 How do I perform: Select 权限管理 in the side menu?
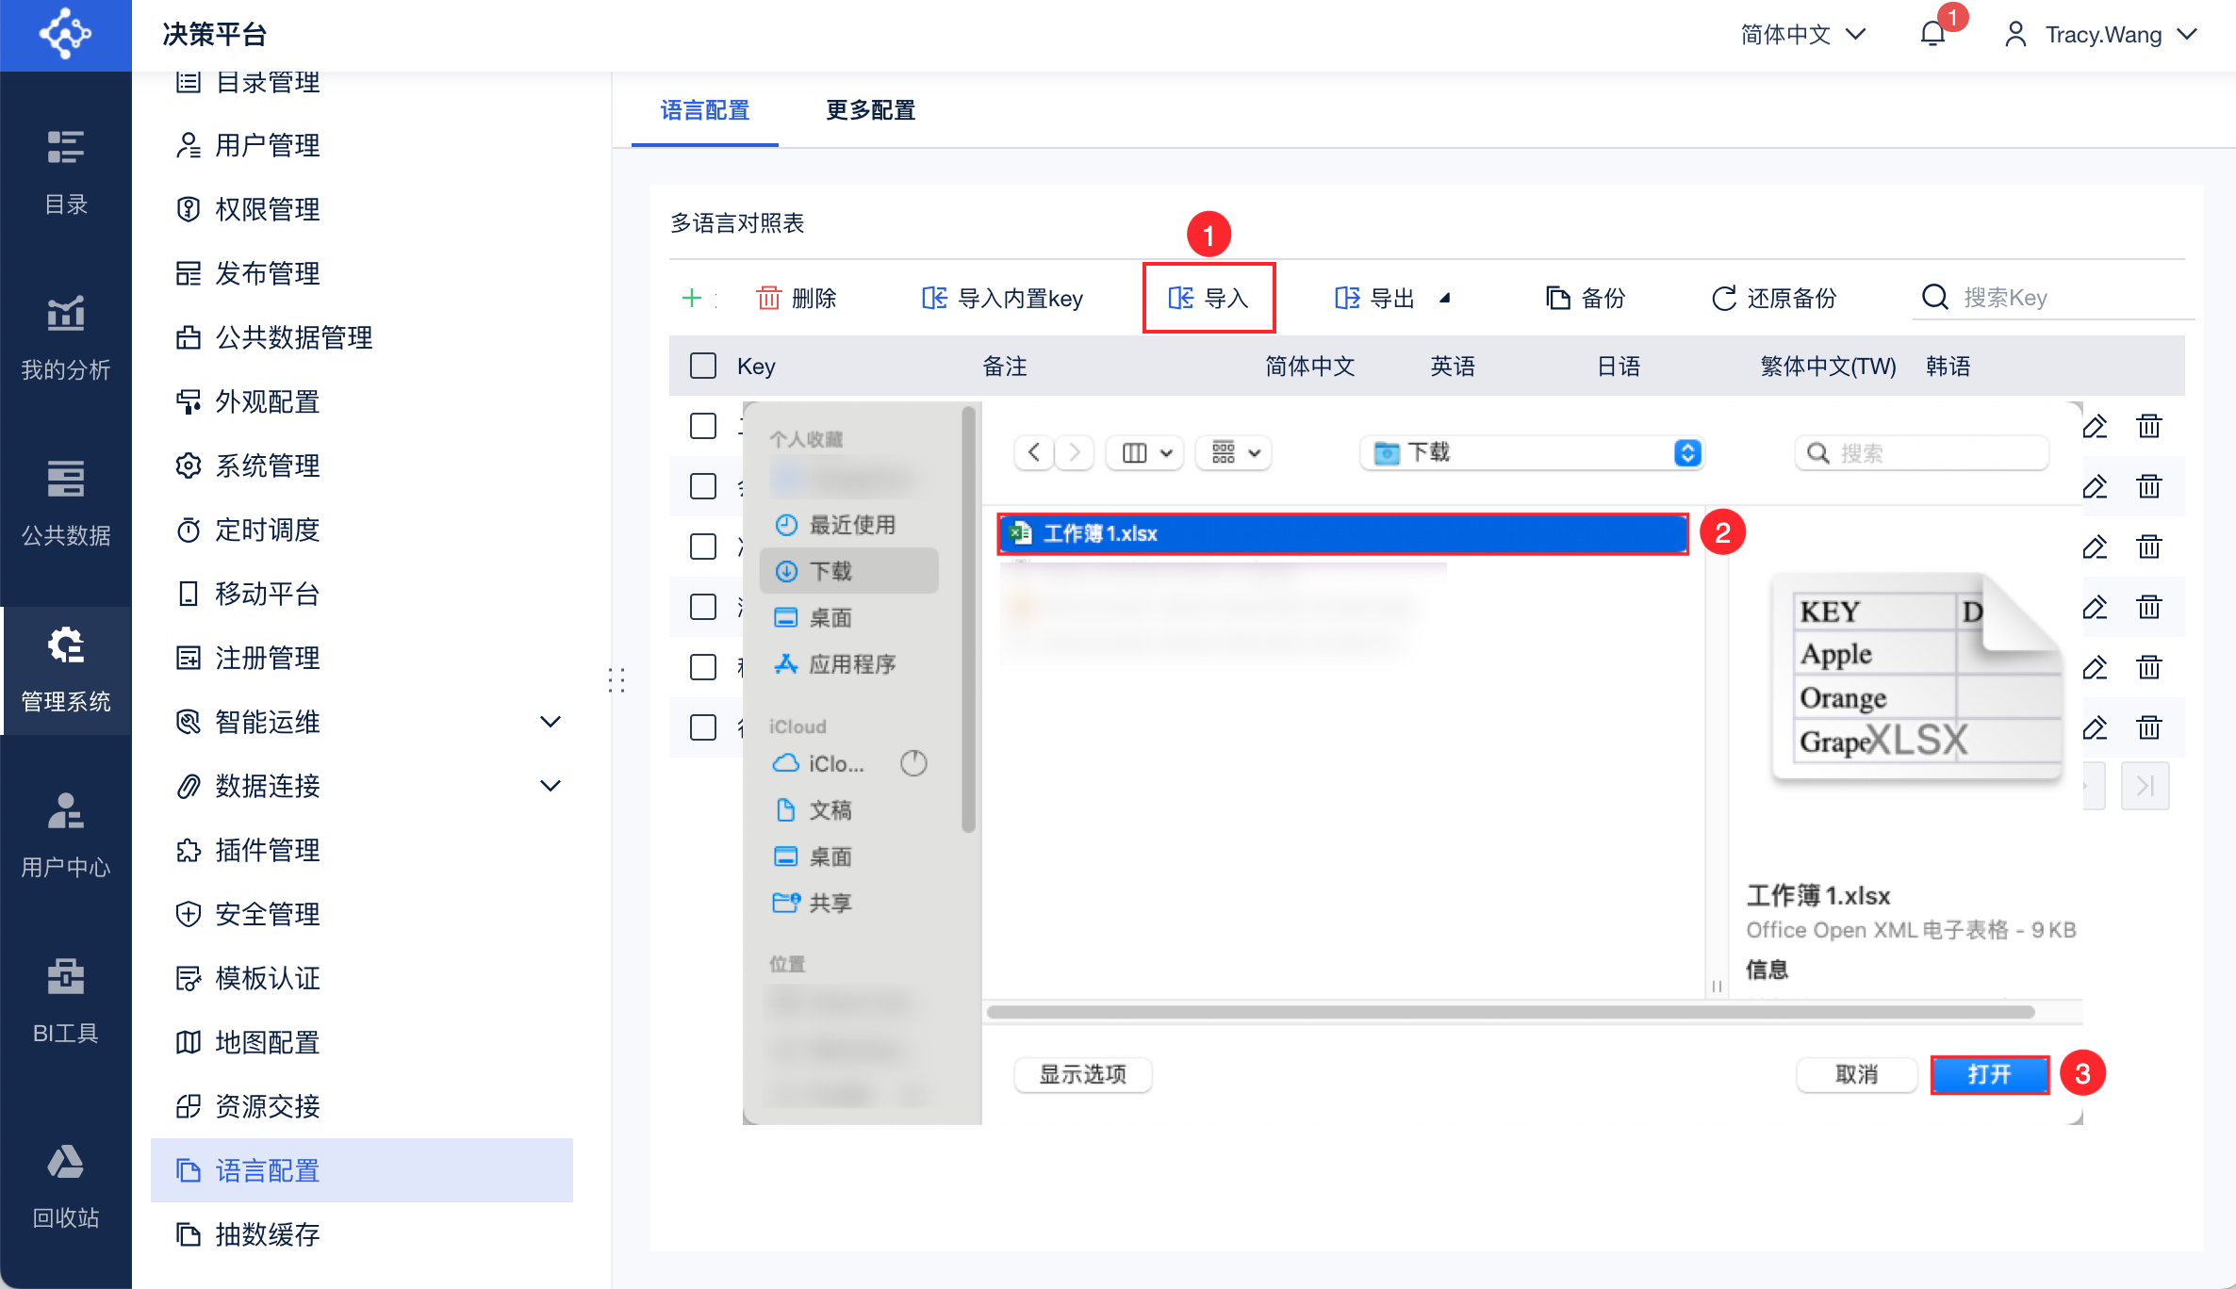pos(268,209)
